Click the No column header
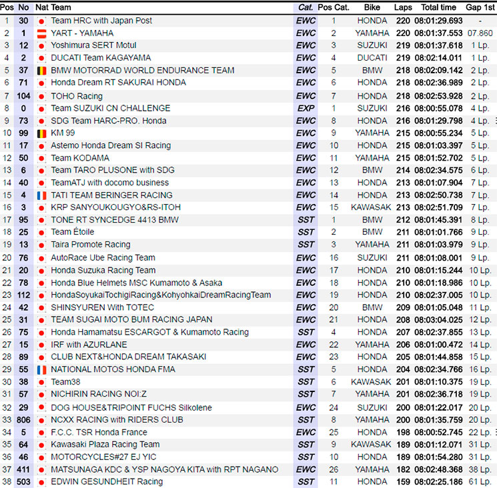 24,7
